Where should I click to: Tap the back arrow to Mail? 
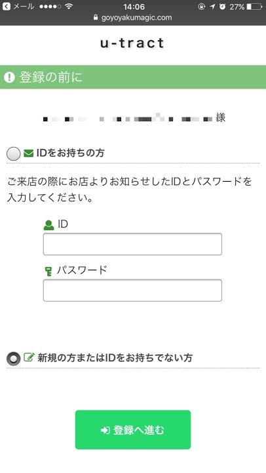[x=6, y=7]
